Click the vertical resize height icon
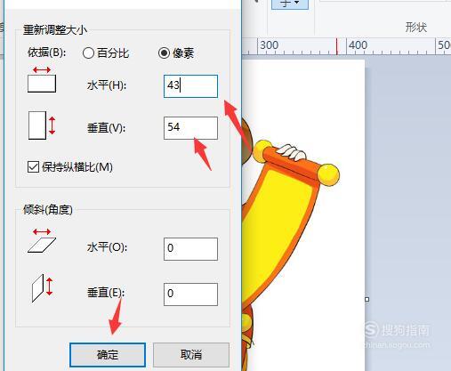Screen dimensions: 451x371 [42, 125]
